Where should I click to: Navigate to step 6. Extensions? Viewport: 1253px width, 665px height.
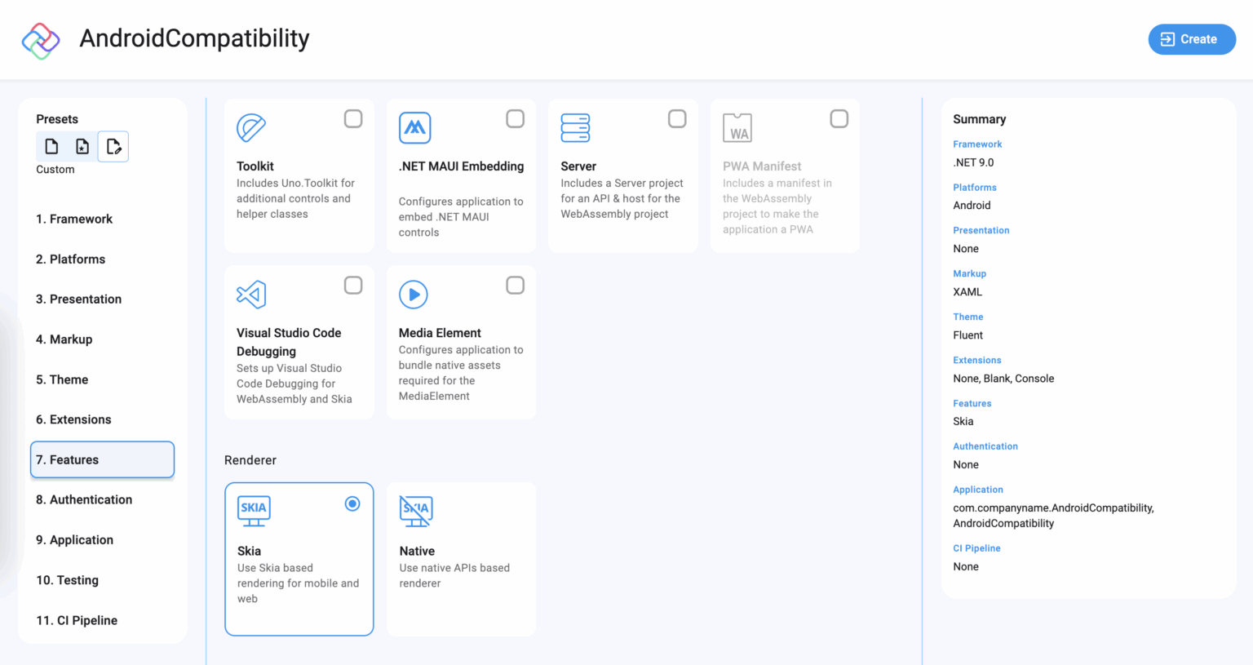102,420
